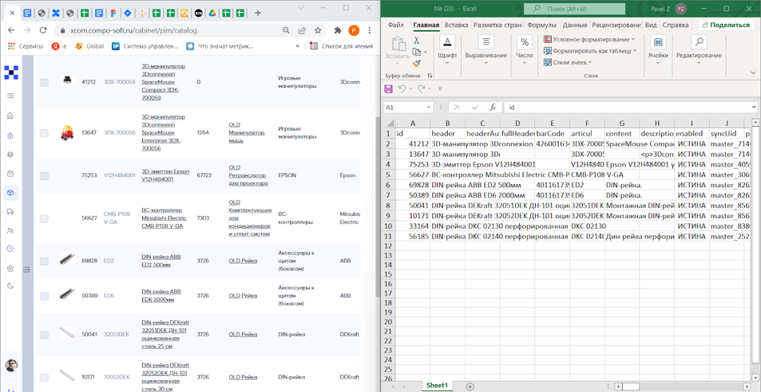Tick the checkbox for product 69828
Viewport: 761px width, 392px height.
(x=44, y=261)
